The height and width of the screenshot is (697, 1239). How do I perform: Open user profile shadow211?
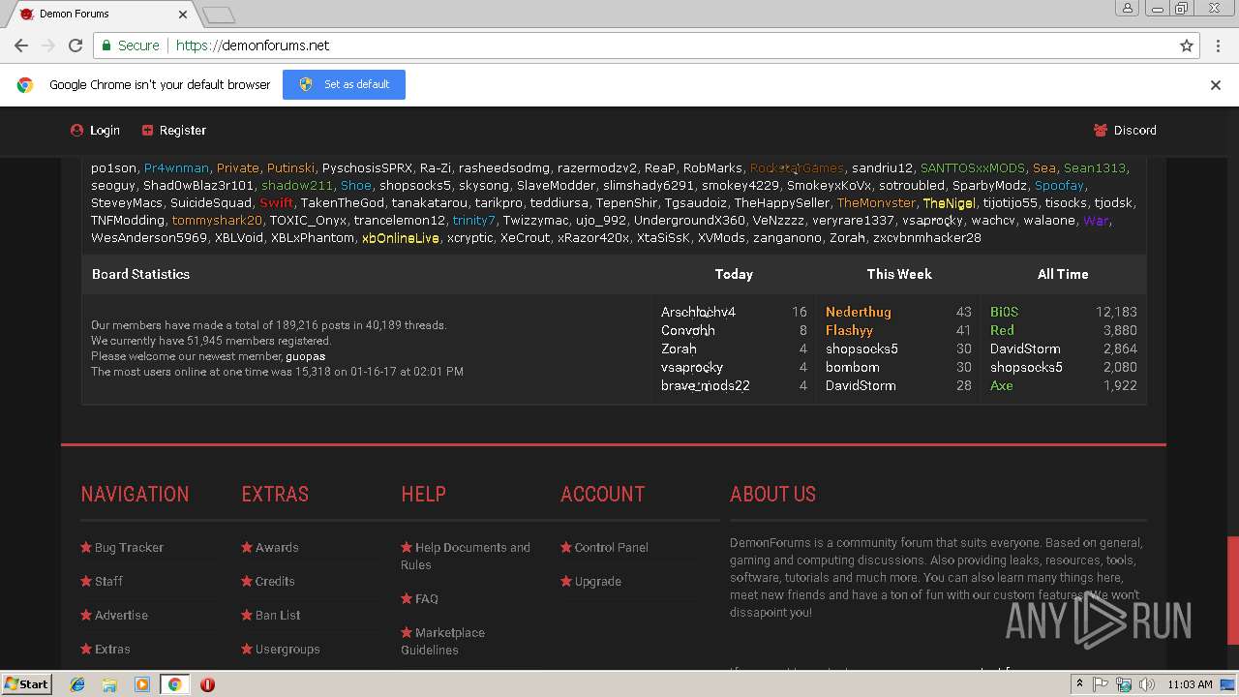296,186
